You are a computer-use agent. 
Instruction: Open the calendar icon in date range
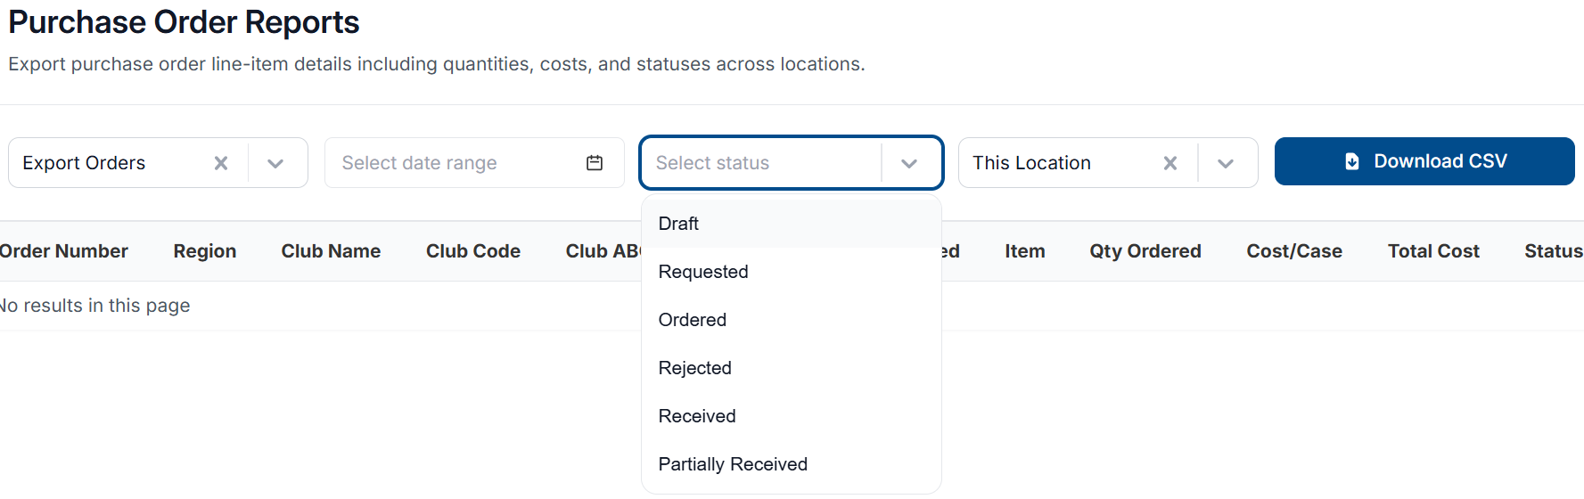pyautogui.click(x=595, y=162)
